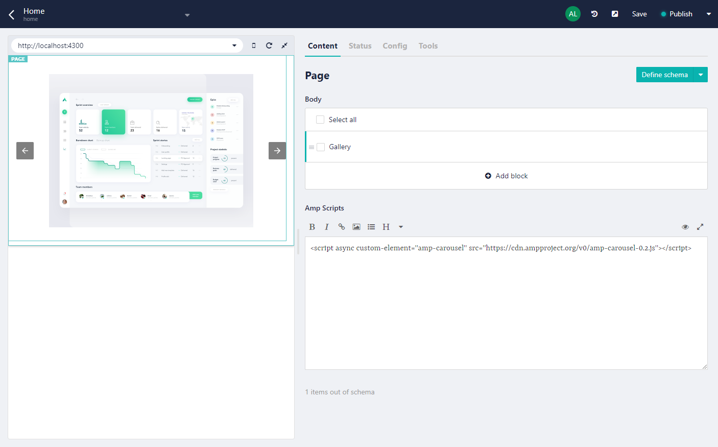Switch to the Config tab

395,46
